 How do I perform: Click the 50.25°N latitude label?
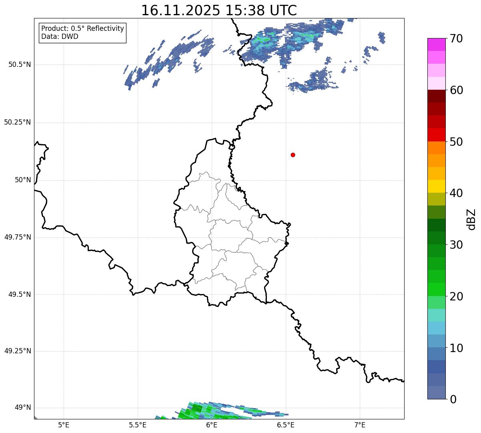click(x=17, y=122)
